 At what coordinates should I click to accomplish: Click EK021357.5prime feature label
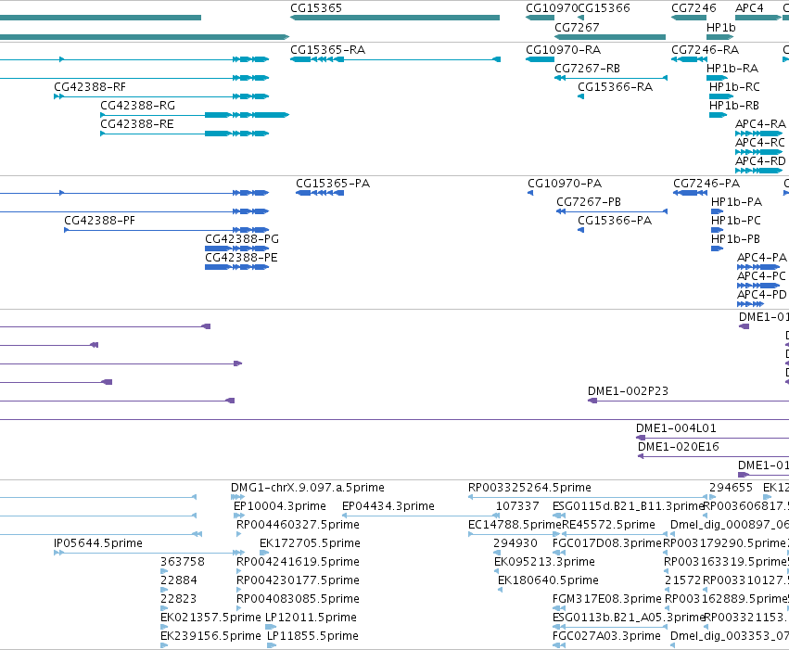click(210, 618)
